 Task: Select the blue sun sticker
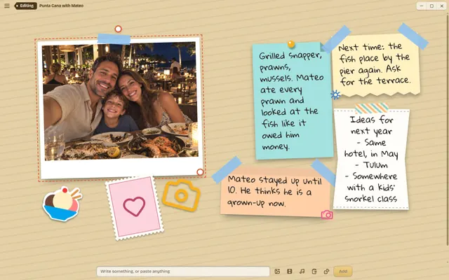[335, 94]
